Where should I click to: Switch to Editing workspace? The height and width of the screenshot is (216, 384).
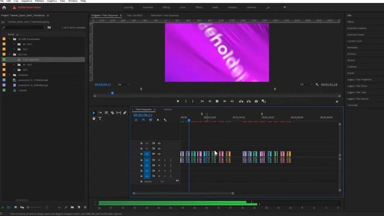pos(166,7)
